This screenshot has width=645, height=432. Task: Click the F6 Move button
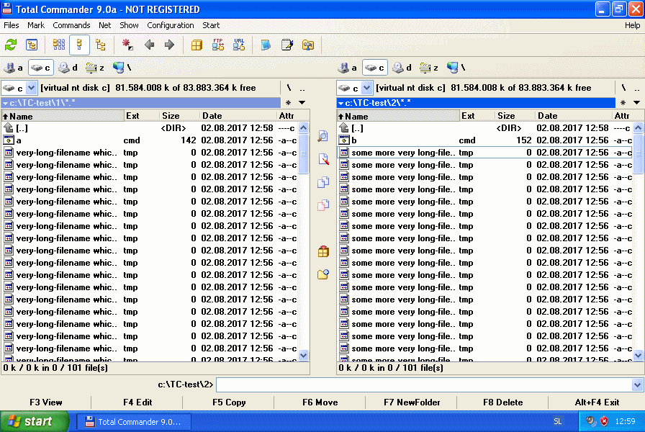click(x=320, y=402)
